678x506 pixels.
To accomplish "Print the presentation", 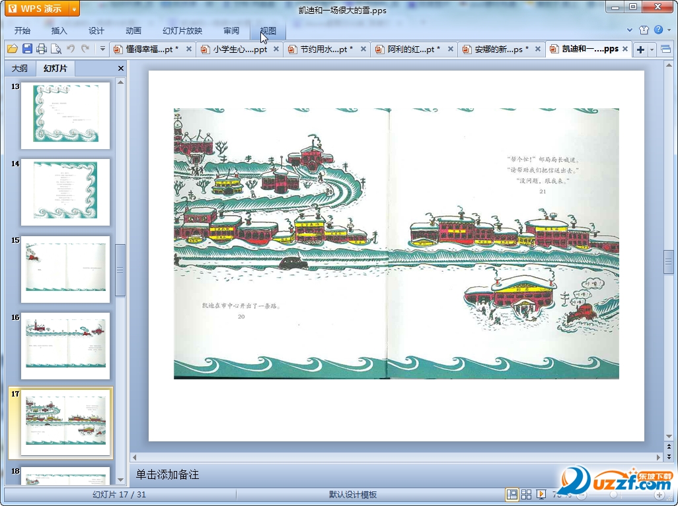I will (x=42, y=49).
